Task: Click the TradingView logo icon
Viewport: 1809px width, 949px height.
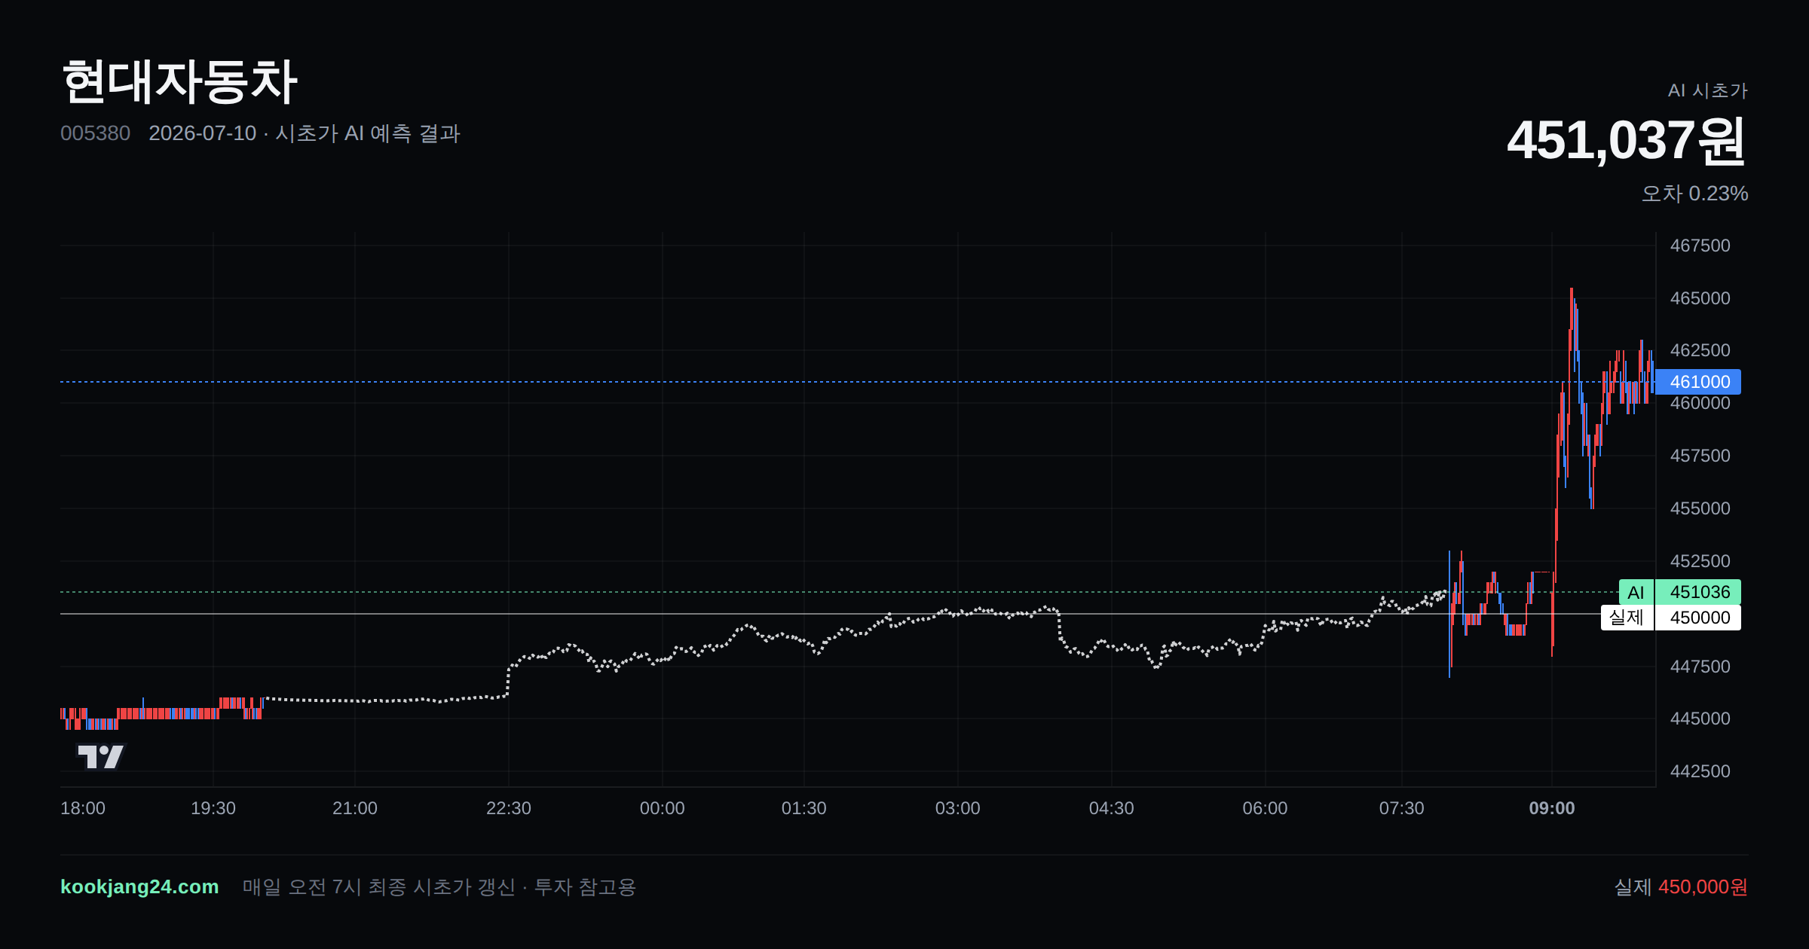Action: (101, 756)
